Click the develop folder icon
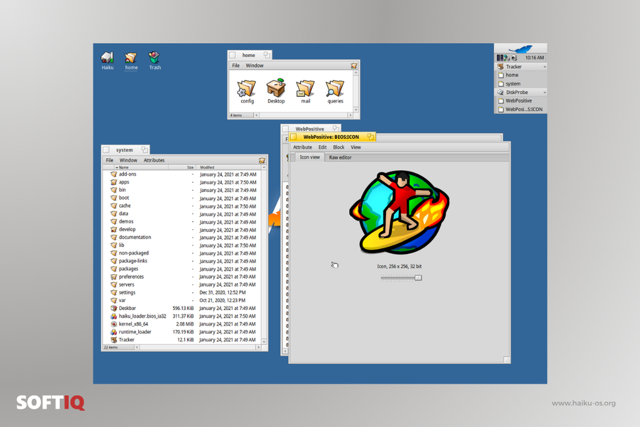 tap(114, 229)
